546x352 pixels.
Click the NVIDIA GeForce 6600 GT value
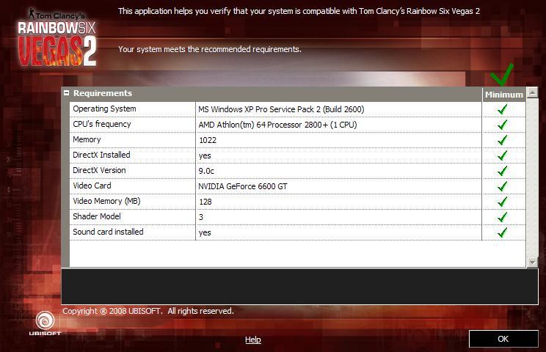pyautogui.click(x=243, y=186)
